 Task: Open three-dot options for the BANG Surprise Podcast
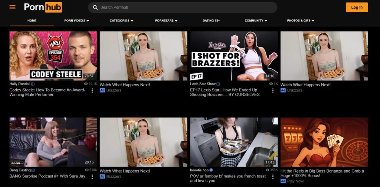click(92, 177)
